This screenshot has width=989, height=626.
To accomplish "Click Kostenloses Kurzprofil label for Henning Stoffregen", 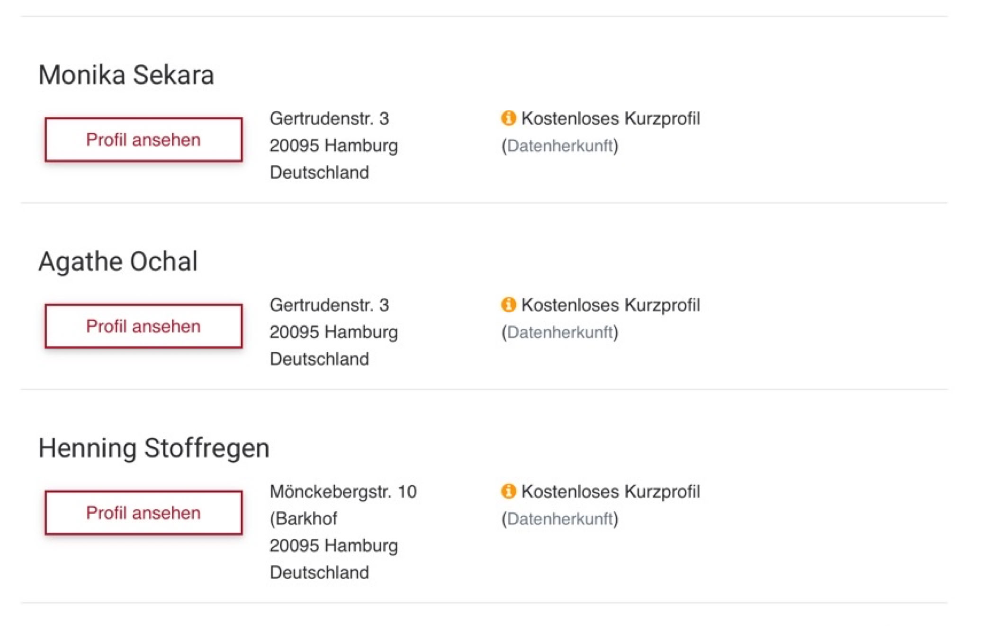I will 611,492.
